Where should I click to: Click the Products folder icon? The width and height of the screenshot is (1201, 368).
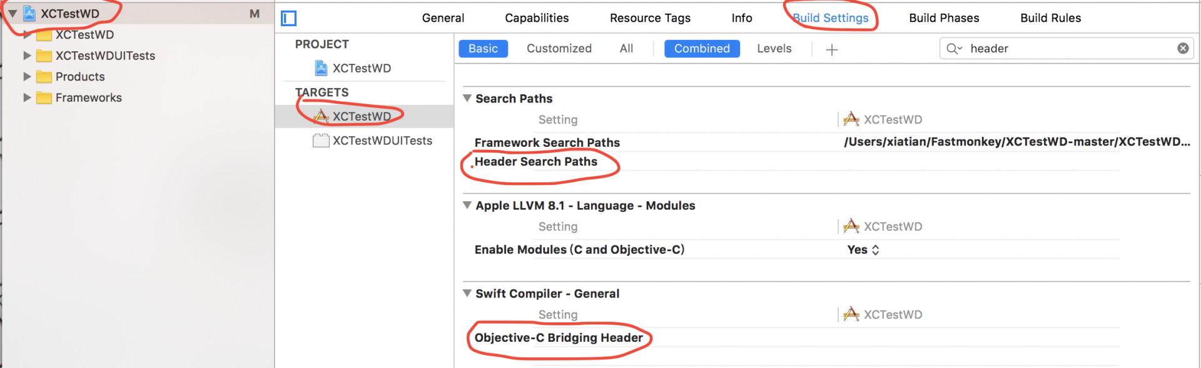[44, 77]
